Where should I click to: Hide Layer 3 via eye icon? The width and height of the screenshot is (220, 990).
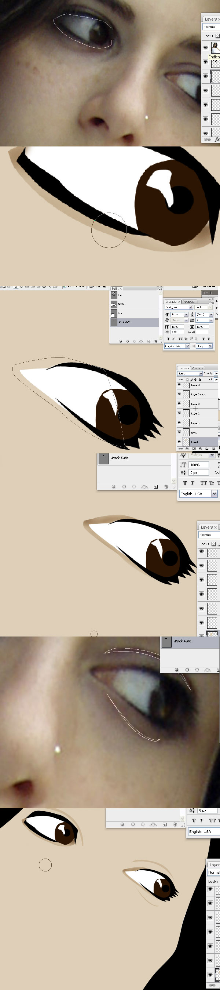[x=179, y=403]
